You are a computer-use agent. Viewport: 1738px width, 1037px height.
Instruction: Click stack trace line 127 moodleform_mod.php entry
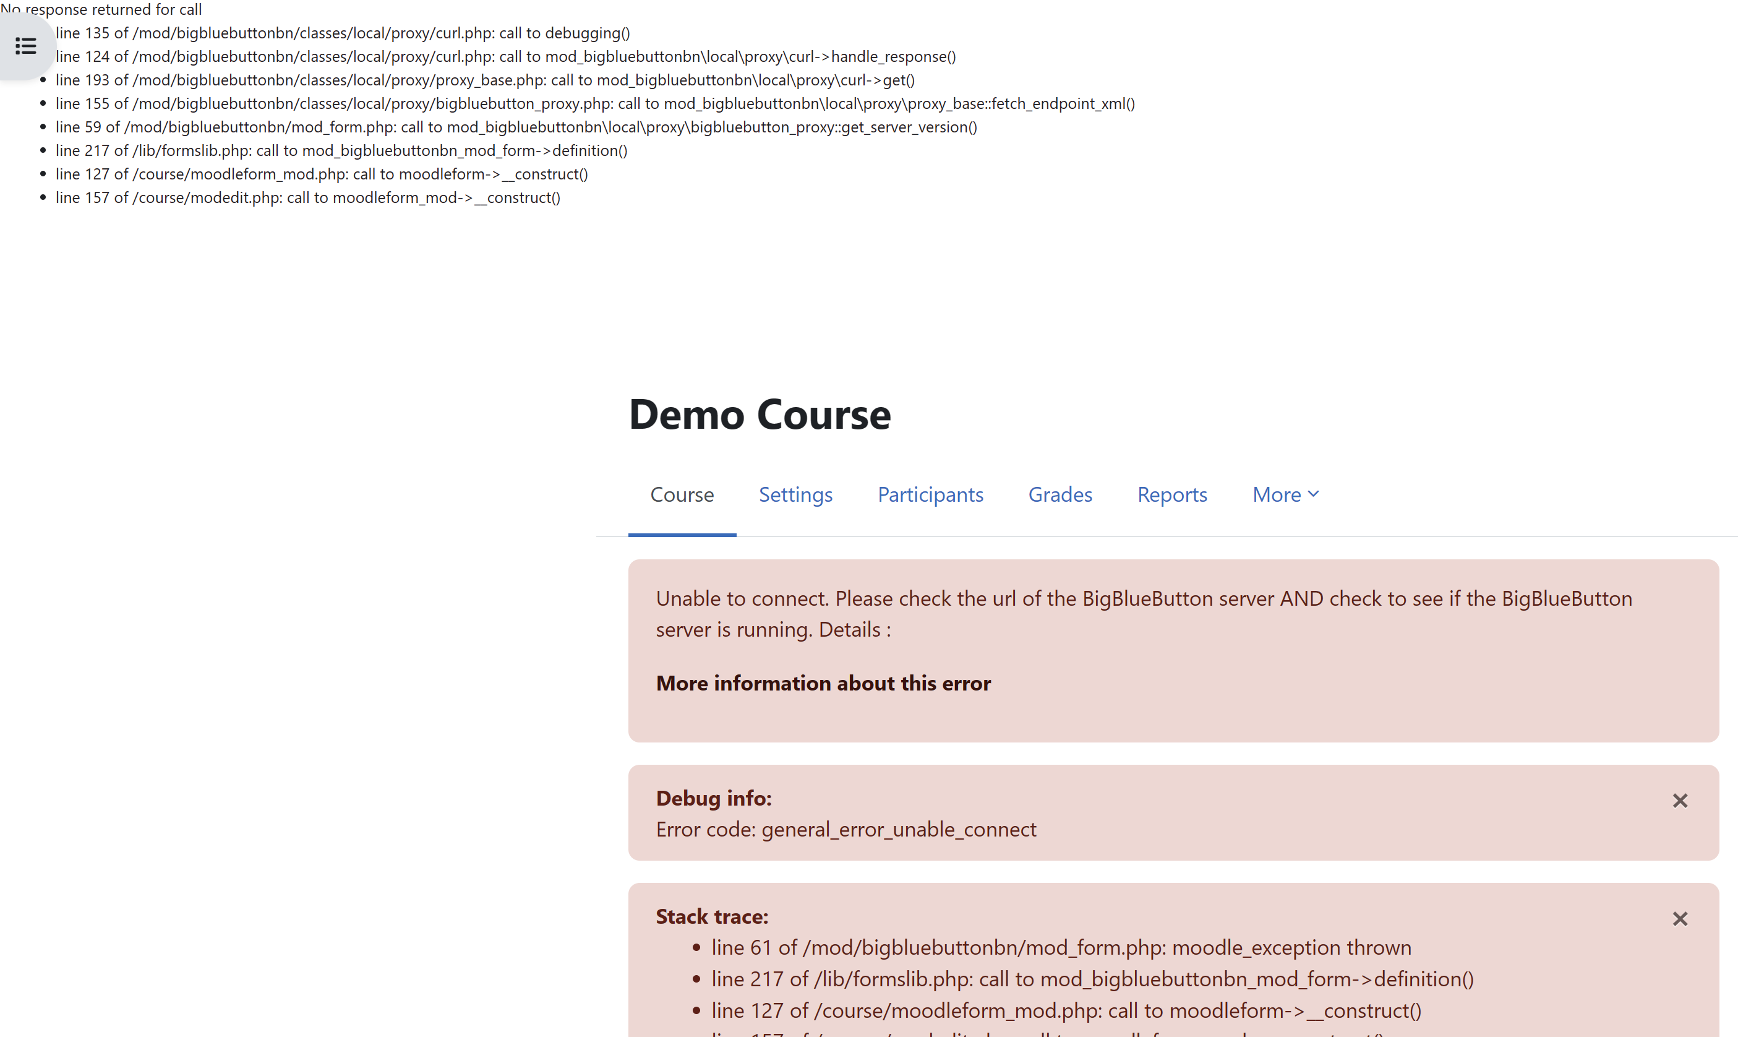tap(1066, 1010)
